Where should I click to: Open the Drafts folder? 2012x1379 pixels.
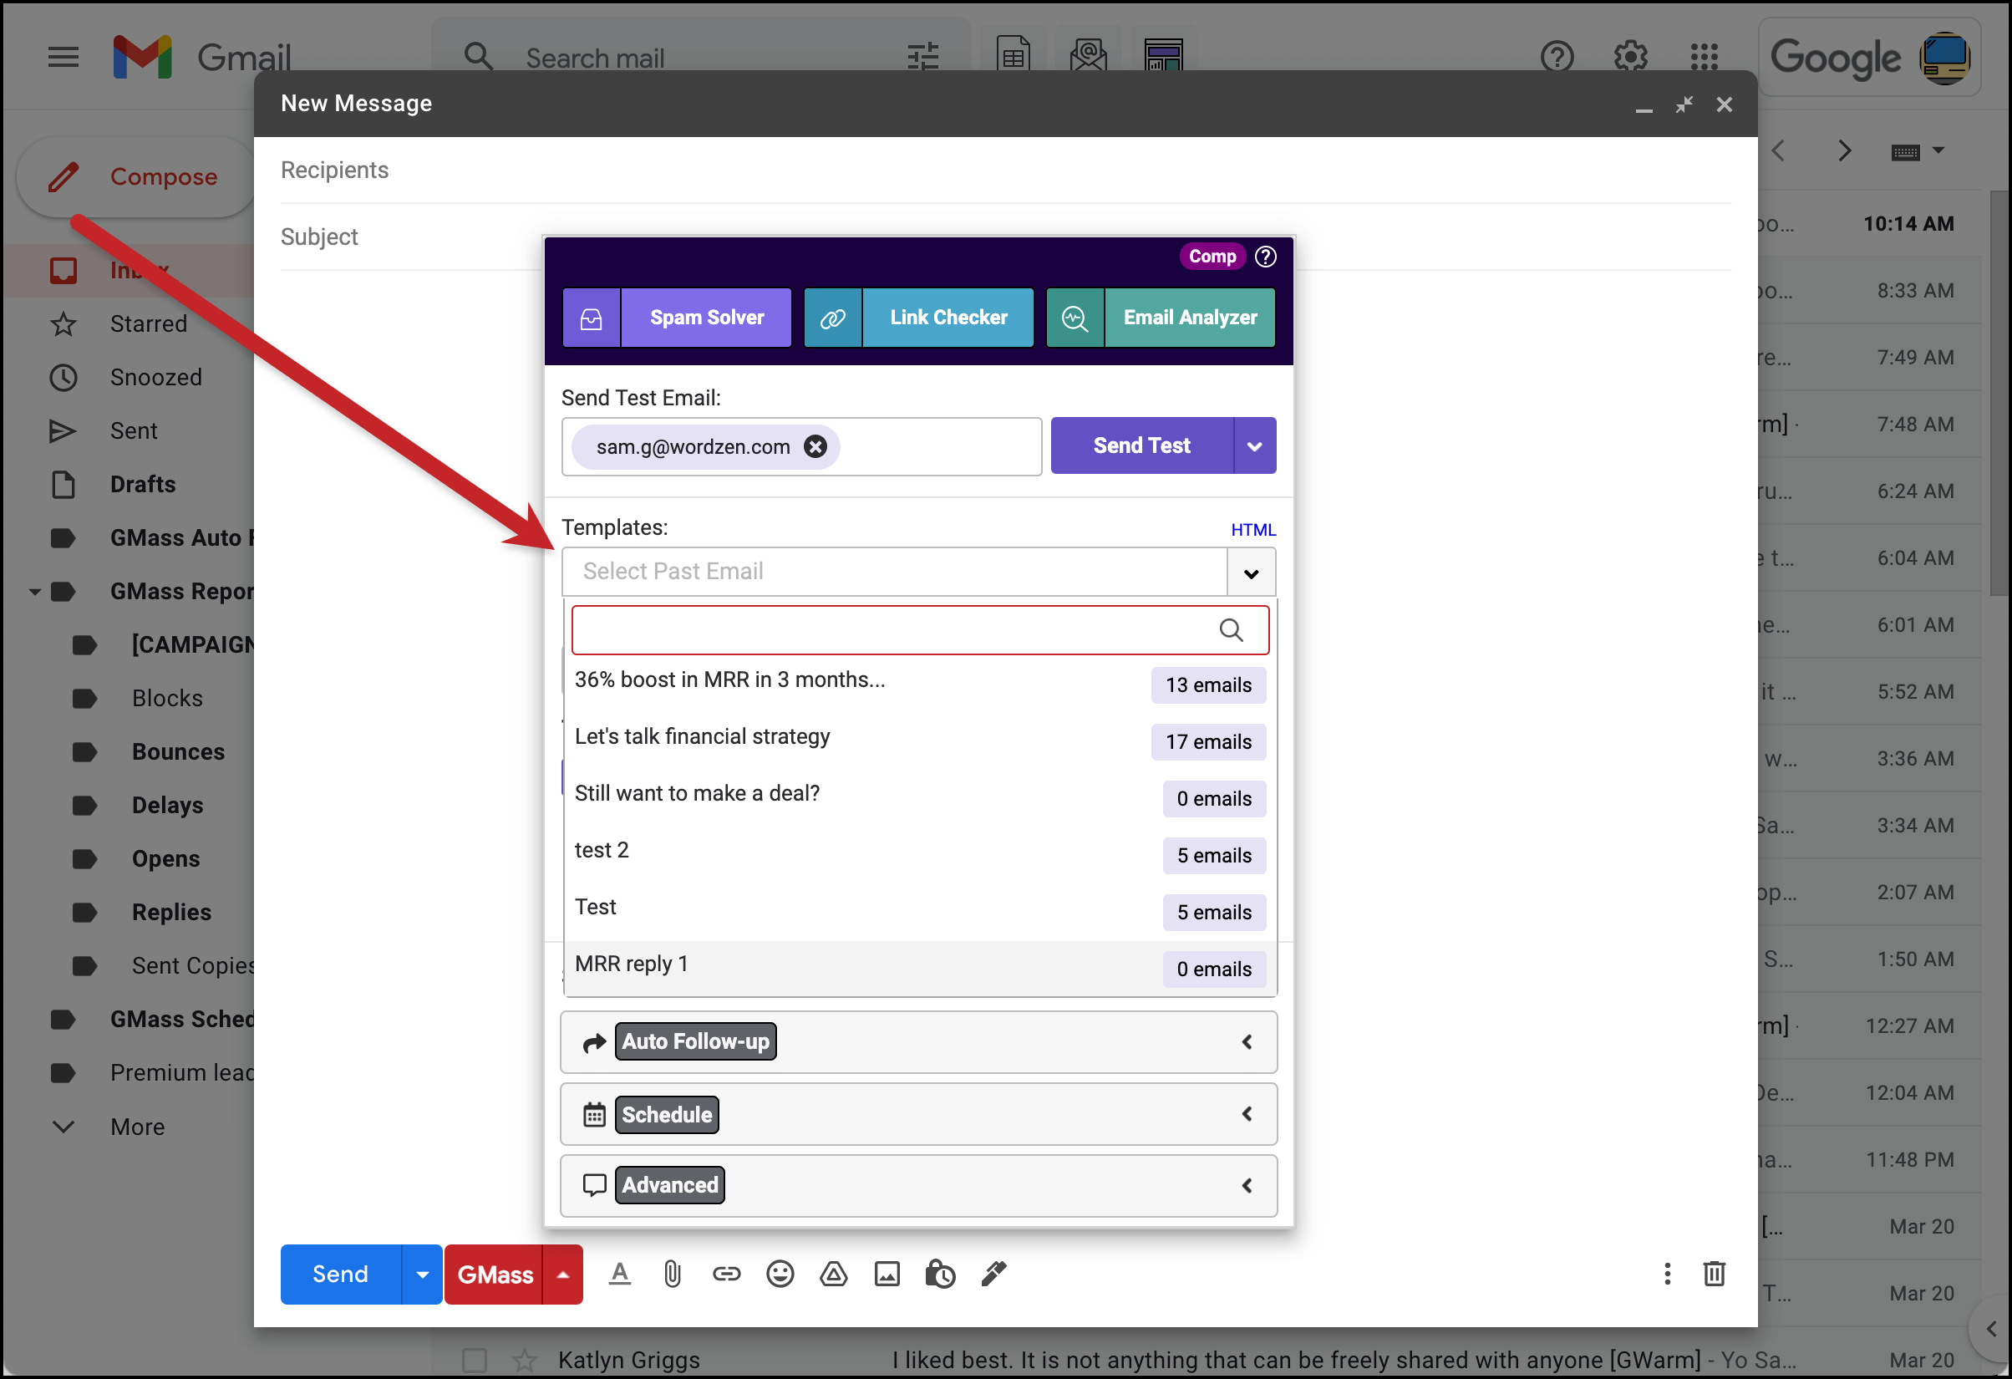[x=142, y=484]
